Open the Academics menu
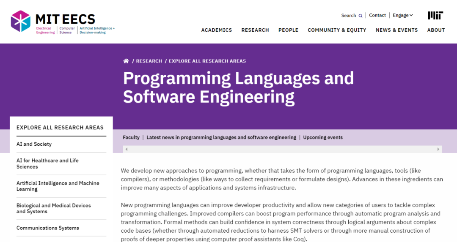457x242 pixels. tap(217, 30)
